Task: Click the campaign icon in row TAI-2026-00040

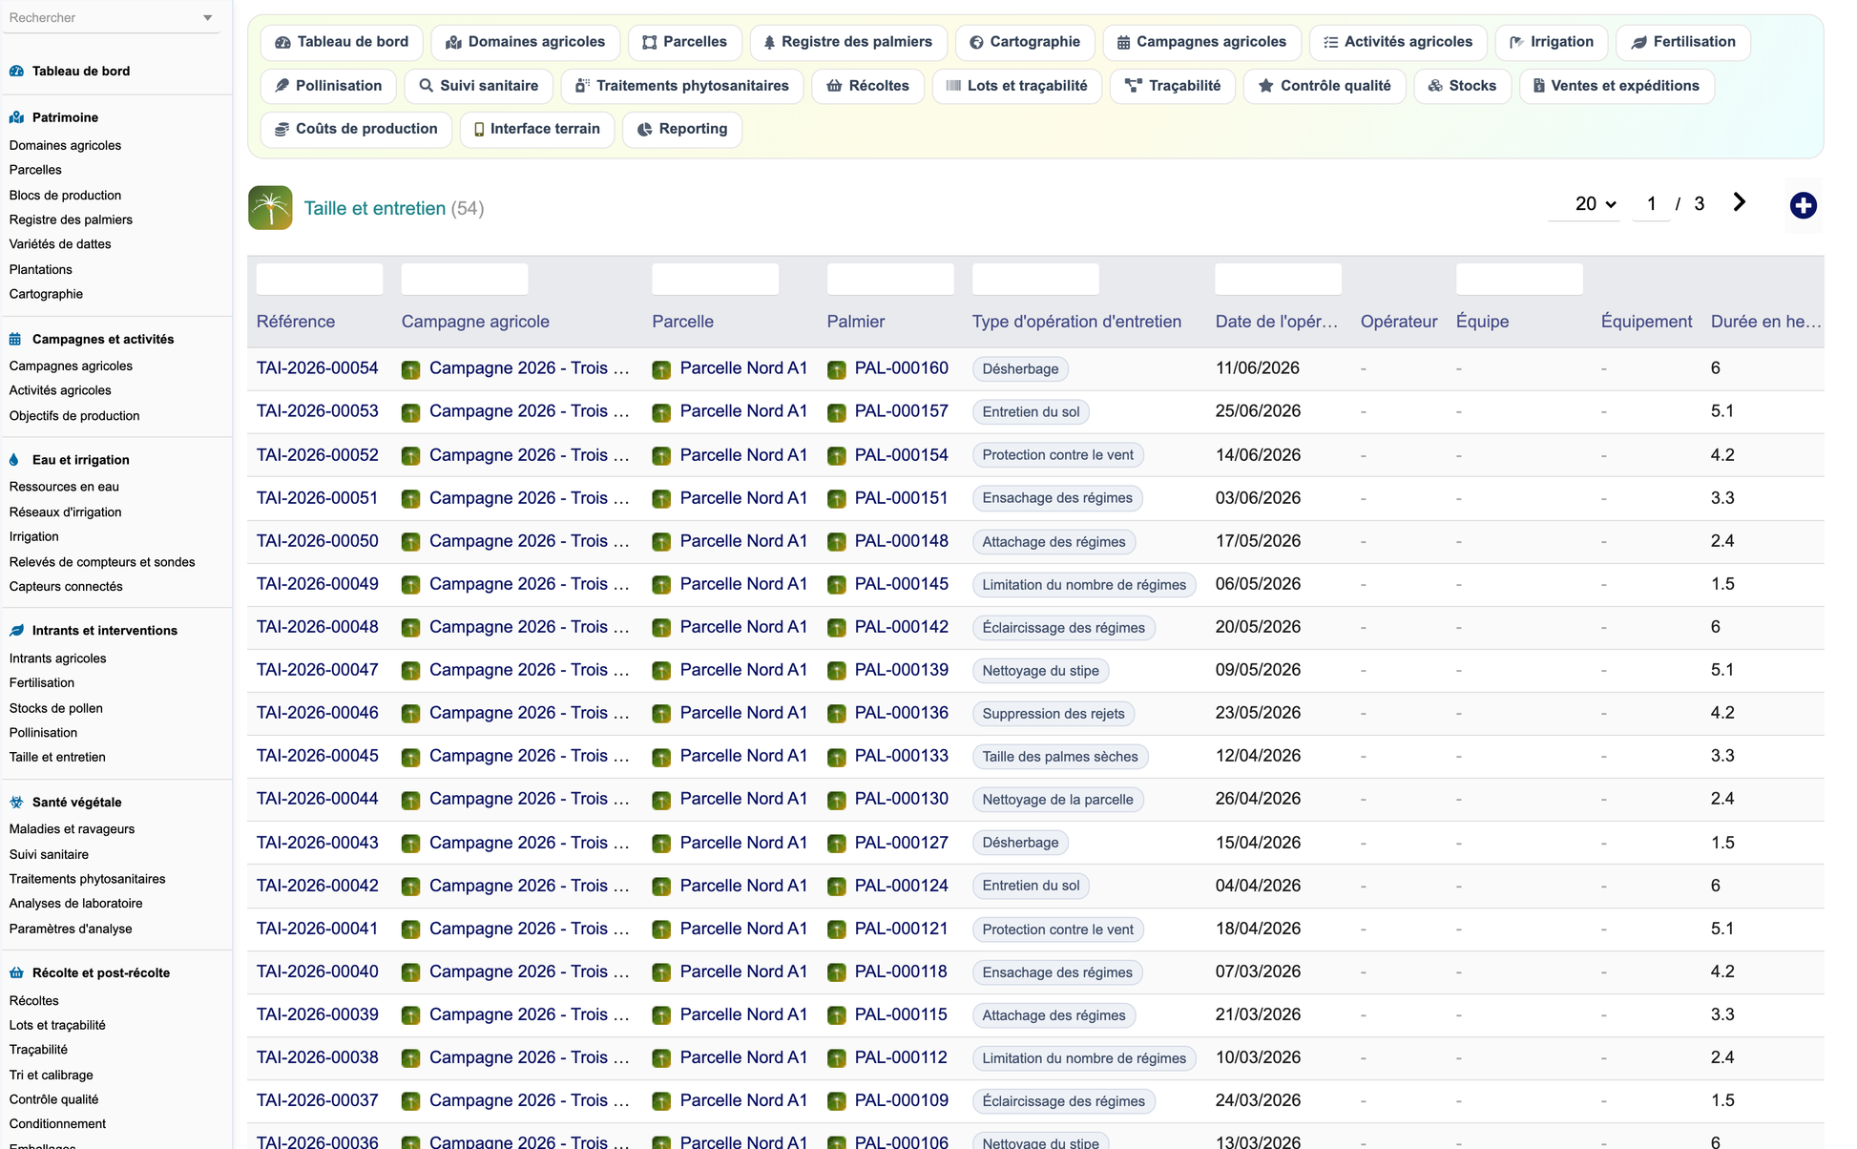Action: tap(410, 972)
